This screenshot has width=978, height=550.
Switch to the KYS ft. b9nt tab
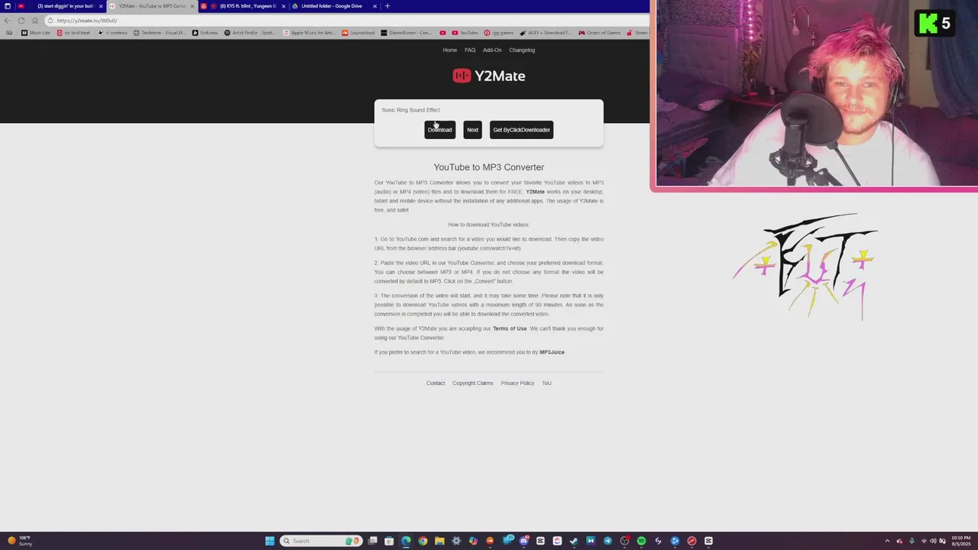point(243,6)
